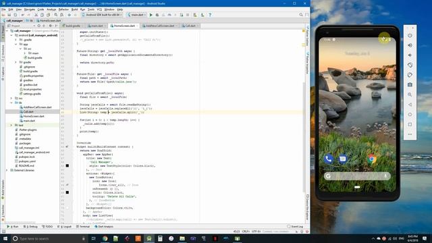Open the Tools menu
This screenshot has height=243, width=432.
tap(90, 9)
